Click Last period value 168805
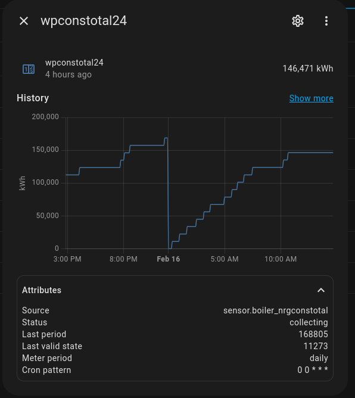 [x=313, y=334]
